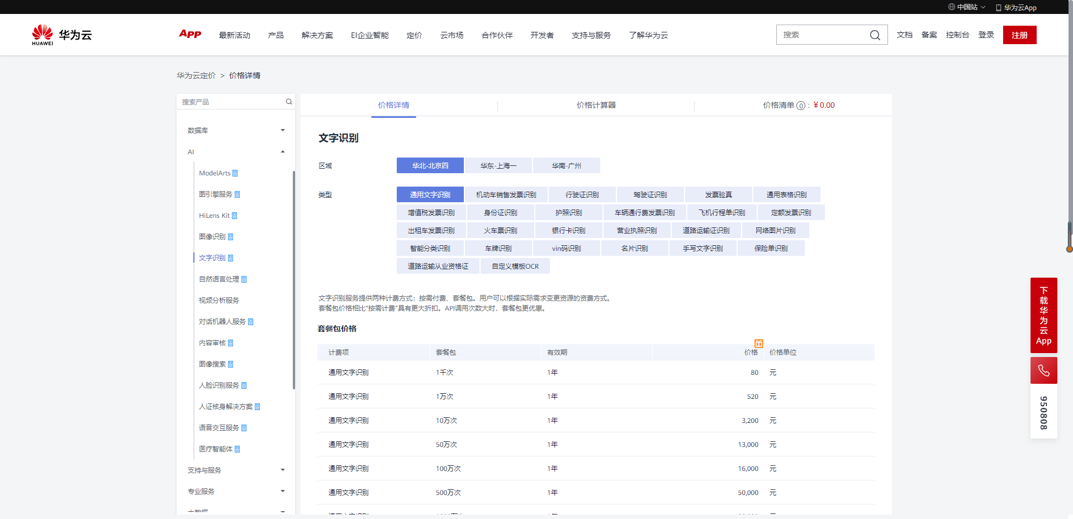
Task: Open the HiLens Kit document icon
Action: 235,216
